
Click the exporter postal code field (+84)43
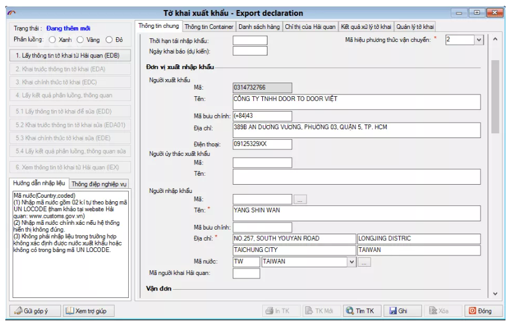(x=262, y=116)
